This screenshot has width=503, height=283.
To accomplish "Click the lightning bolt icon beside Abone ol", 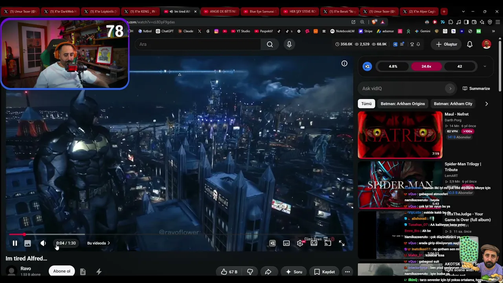I will point(99,272).
